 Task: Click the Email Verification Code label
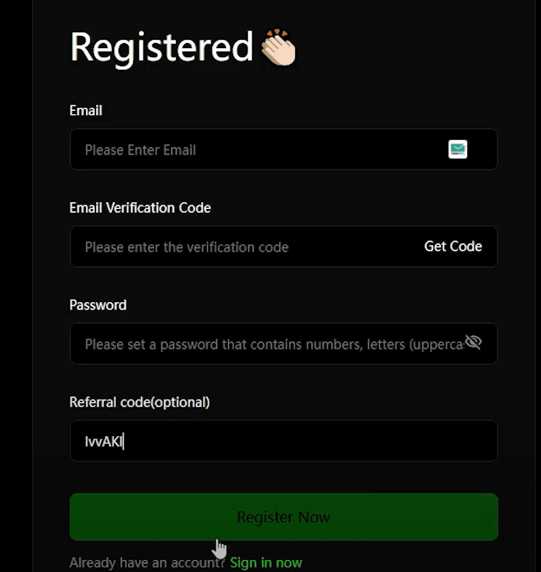(x=140, y=208)
